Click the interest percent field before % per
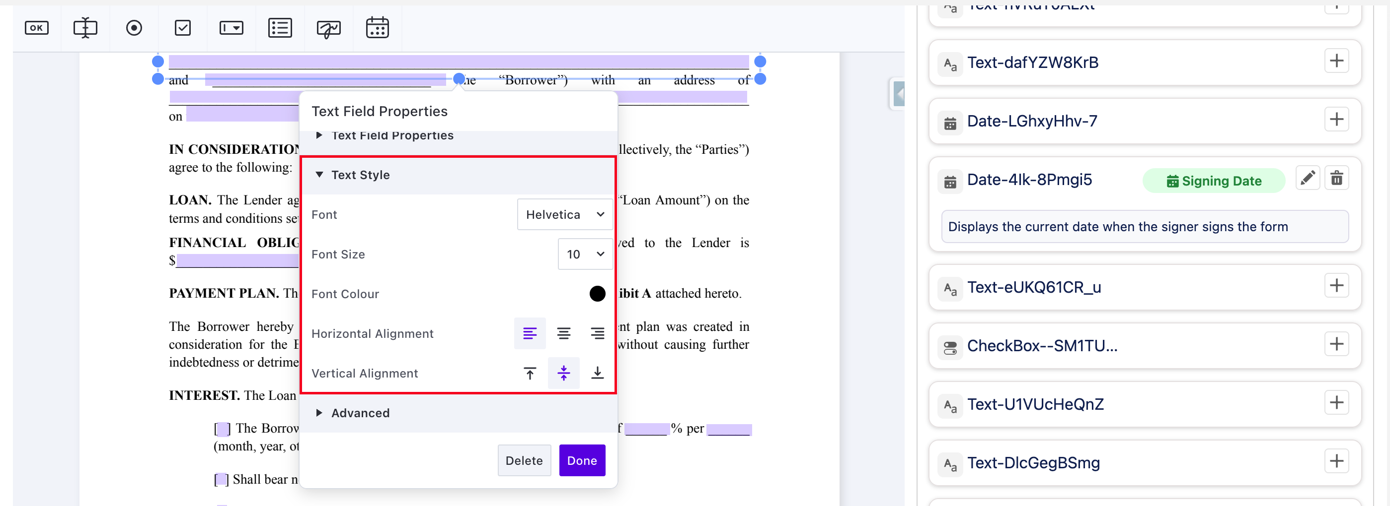The width and height of the screenshot is (1390, 506). (646, 430)
